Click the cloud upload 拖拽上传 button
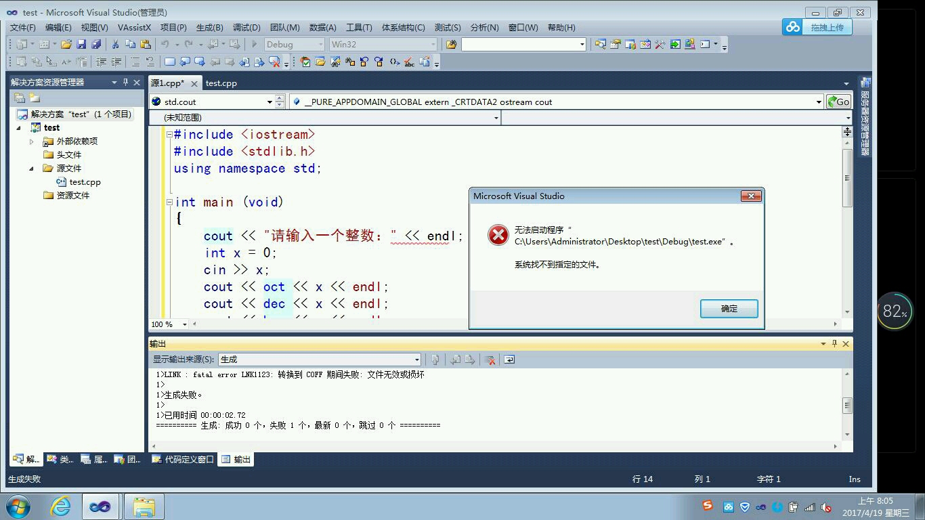 pos(817,27)
